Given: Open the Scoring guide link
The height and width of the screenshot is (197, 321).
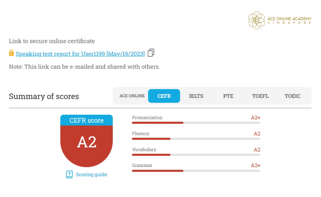Looking at the screenshot, I should click(91, 175).
